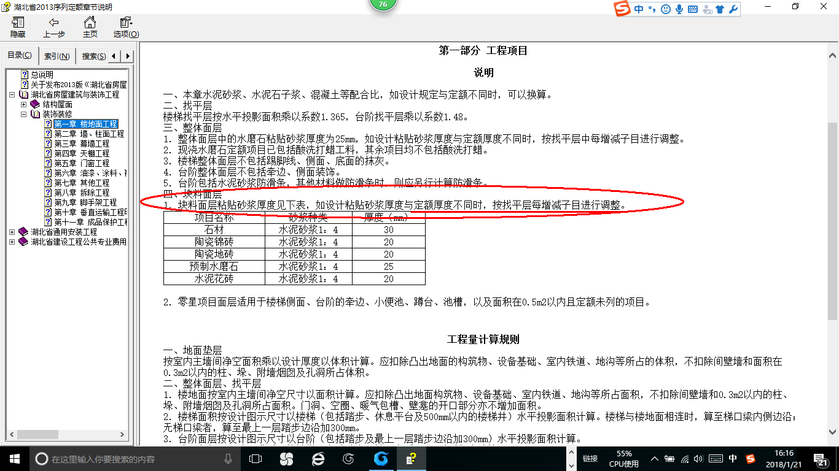
Task: Select 第一章 楼地面工程 in the tree
Action: (x=85, y=124)
